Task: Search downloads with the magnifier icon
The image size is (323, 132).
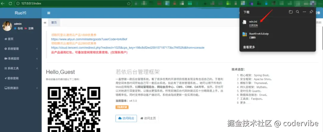Action: (298, 12)
